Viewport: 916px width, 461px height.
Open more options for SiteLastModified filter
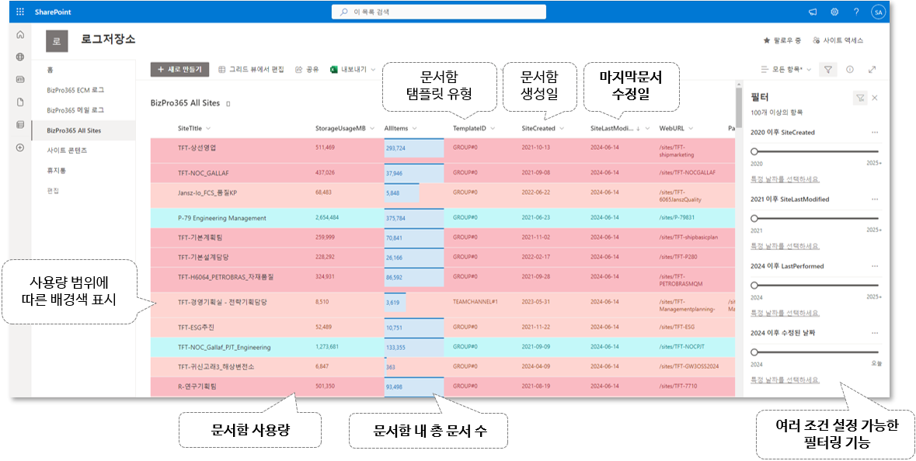[x=875, y=199]
